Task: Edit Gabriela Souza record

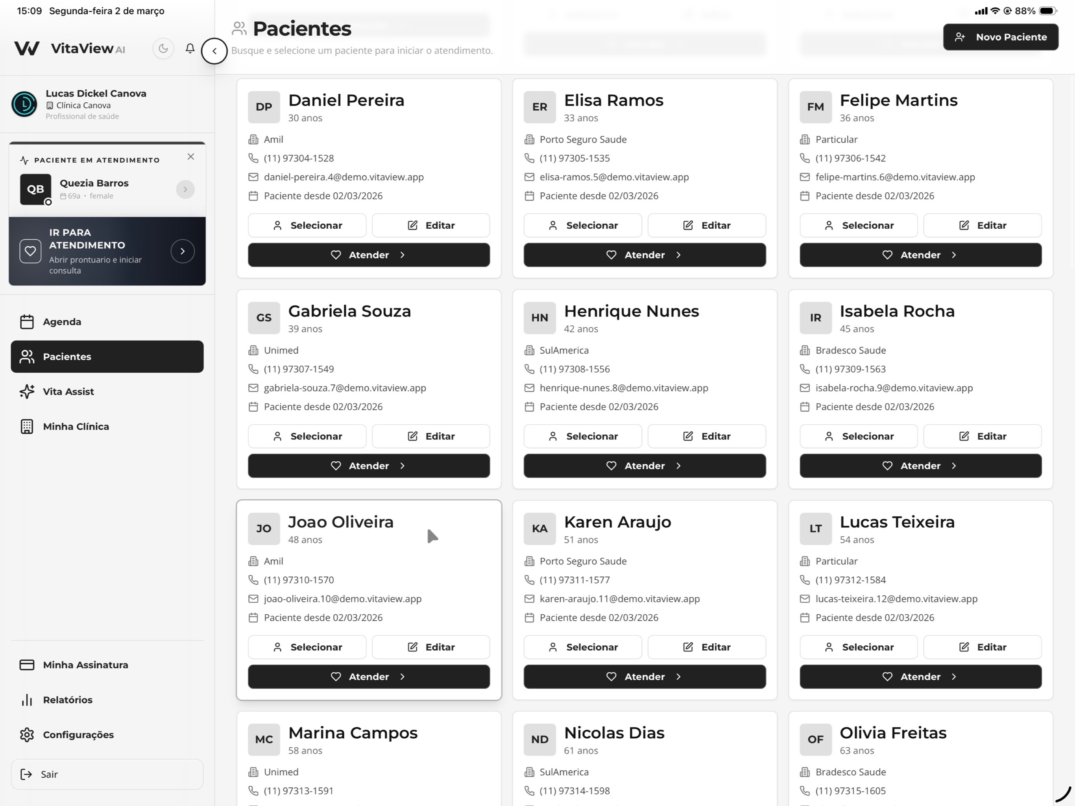Action: pyautogui.click(x=431, y=436)
